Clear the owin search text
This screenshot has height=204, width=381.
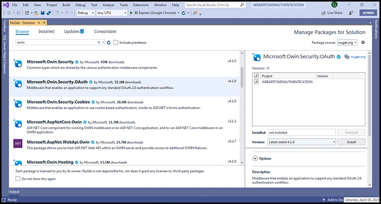(x=99, y=42)
